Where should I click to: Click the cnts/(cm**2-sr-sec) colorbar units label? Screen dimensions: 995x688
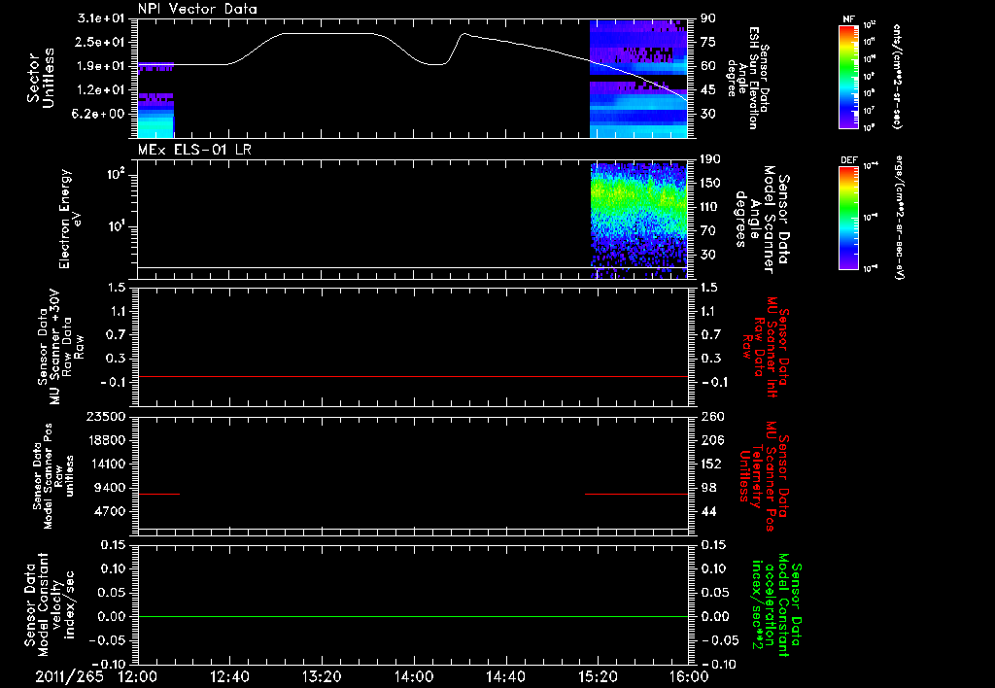[x=897, y=76]
